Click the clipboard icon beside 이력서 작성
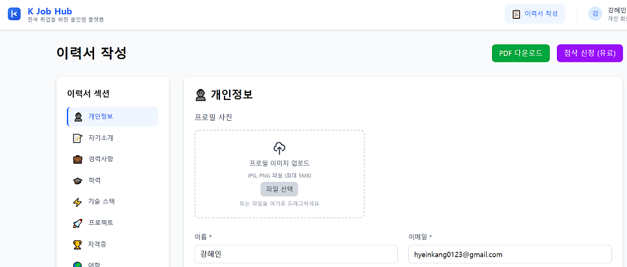Viewport: 627px width, 267px height. [x=516, y=14]
